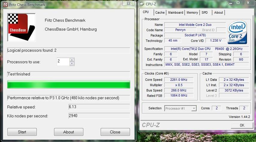Click the CPU-Z title bar icon
This screenshot has width=256, height=142.
point(141,4)
